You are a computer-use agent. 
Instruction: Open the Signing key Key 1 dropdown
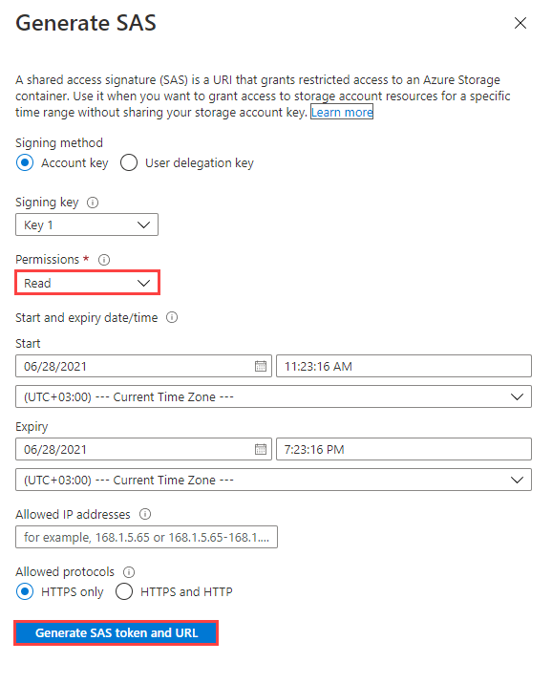coord(87,224)
